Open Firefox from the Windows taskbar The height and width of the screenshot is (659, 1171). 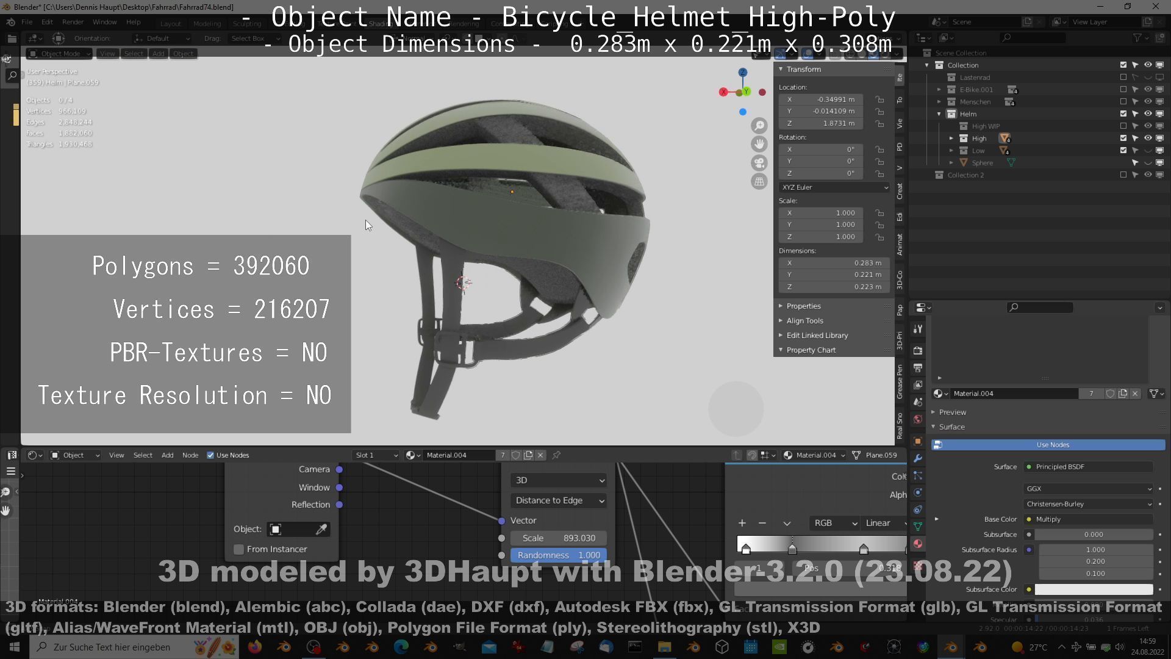point(254,647)
